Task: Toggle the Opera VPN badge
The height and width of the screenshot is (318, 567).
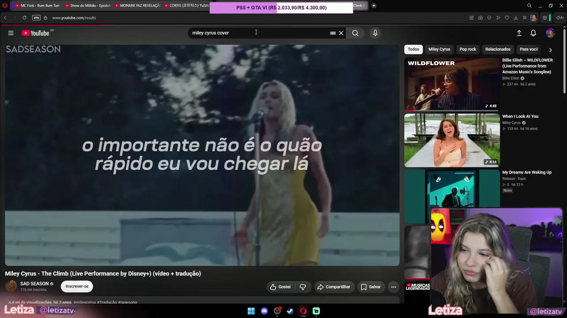Action: click(36, 18)
